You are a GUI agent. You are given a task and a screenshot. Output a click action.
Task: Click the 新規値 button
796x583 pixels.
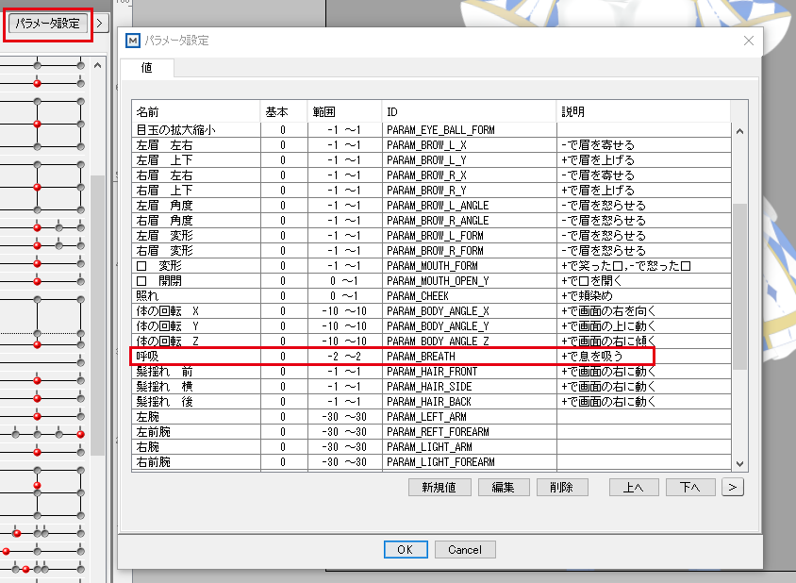tap(439, 487)
